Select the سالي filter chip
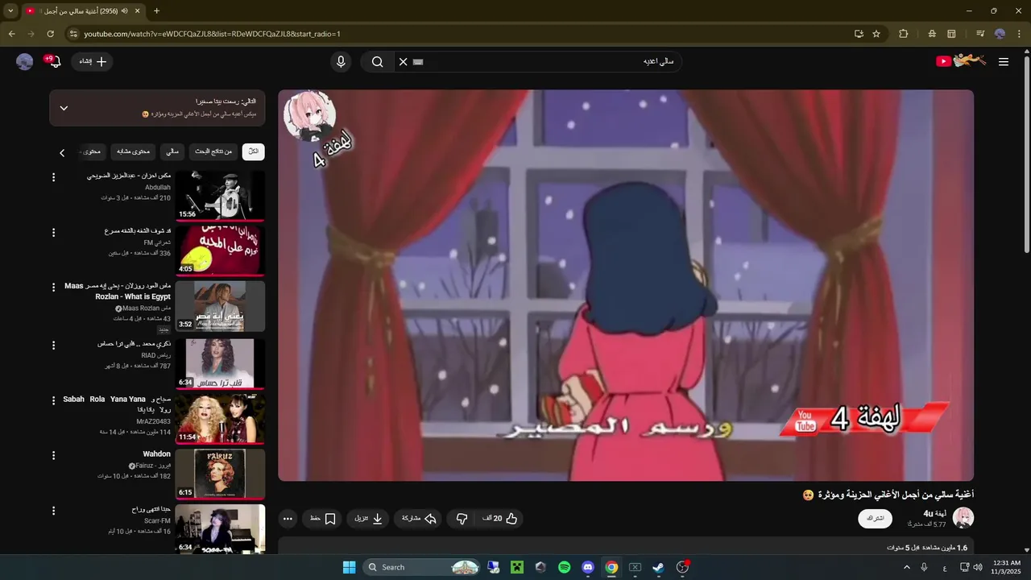 (172, 151)
